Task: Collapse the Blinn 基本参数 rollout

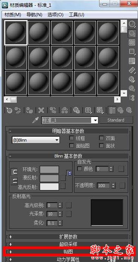Action: tap(69, 156)
